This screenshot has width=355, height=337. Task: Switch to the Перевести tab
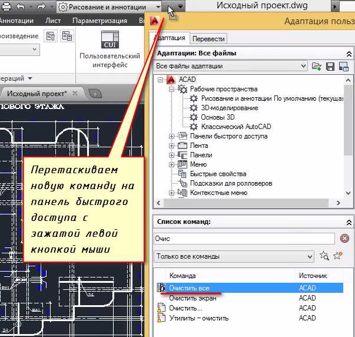click(208, 38)
